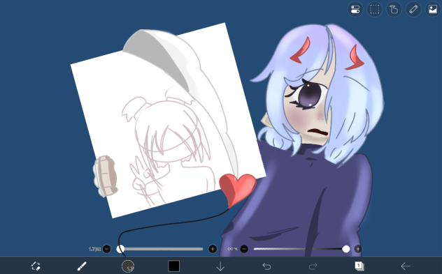Undo the last stroke
Viewport: 442px width, 274px height.
coord(266,266)
